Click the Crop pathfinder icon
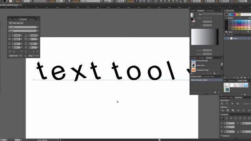The width and height of the screenshot is (251, 141). click(x=238, y=110)
